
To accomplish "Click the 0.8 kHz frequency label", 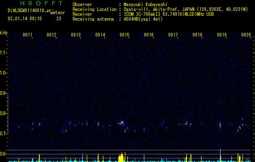I will 4,113.
